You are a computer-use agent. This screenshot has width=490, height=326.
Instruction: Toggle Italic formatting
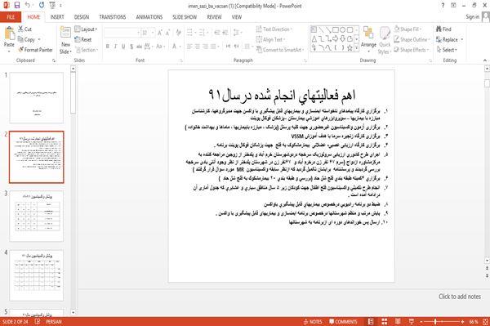(x=115, y=47)
